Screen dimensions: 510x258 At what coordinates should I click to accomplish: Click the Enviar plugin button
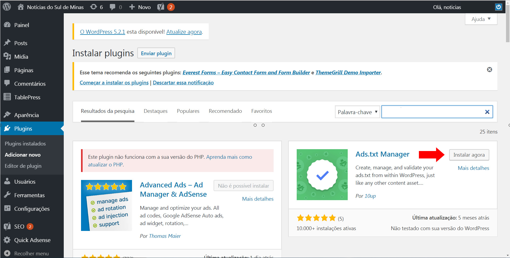(x=156, y=53)
